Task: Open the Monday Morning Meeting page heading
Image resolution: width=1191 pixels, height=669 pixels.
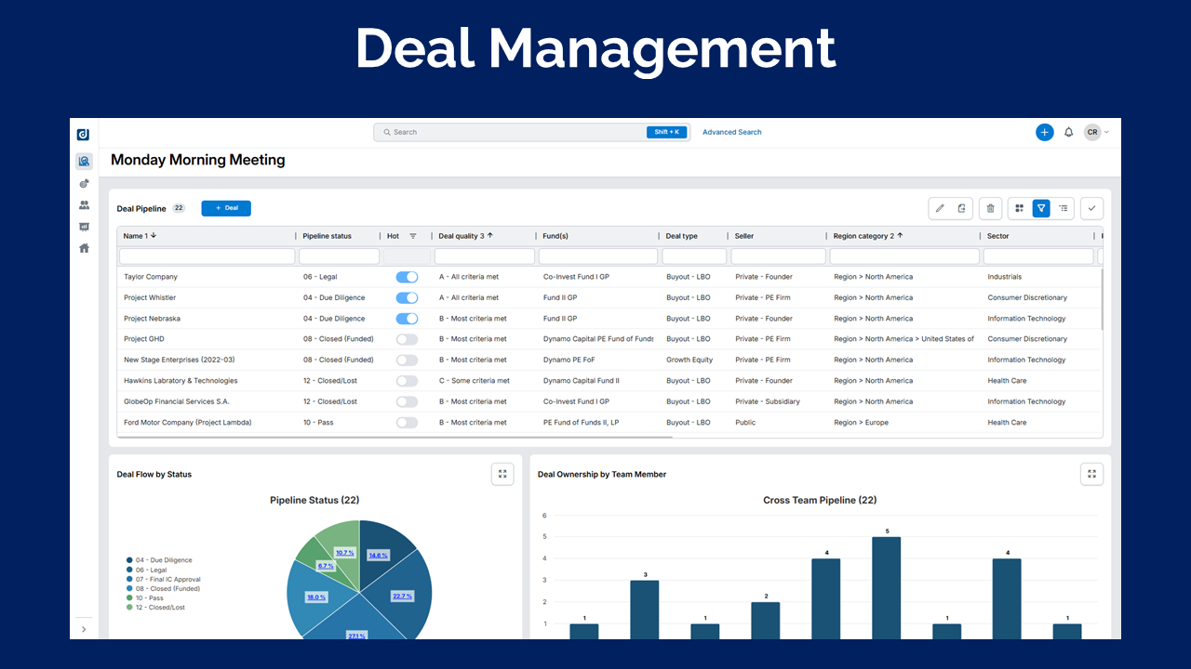Action: coord(197,159)
